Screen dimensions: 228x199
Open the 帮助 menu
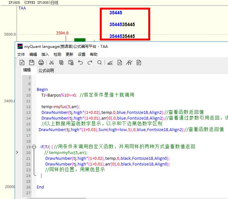pos(94,55)
